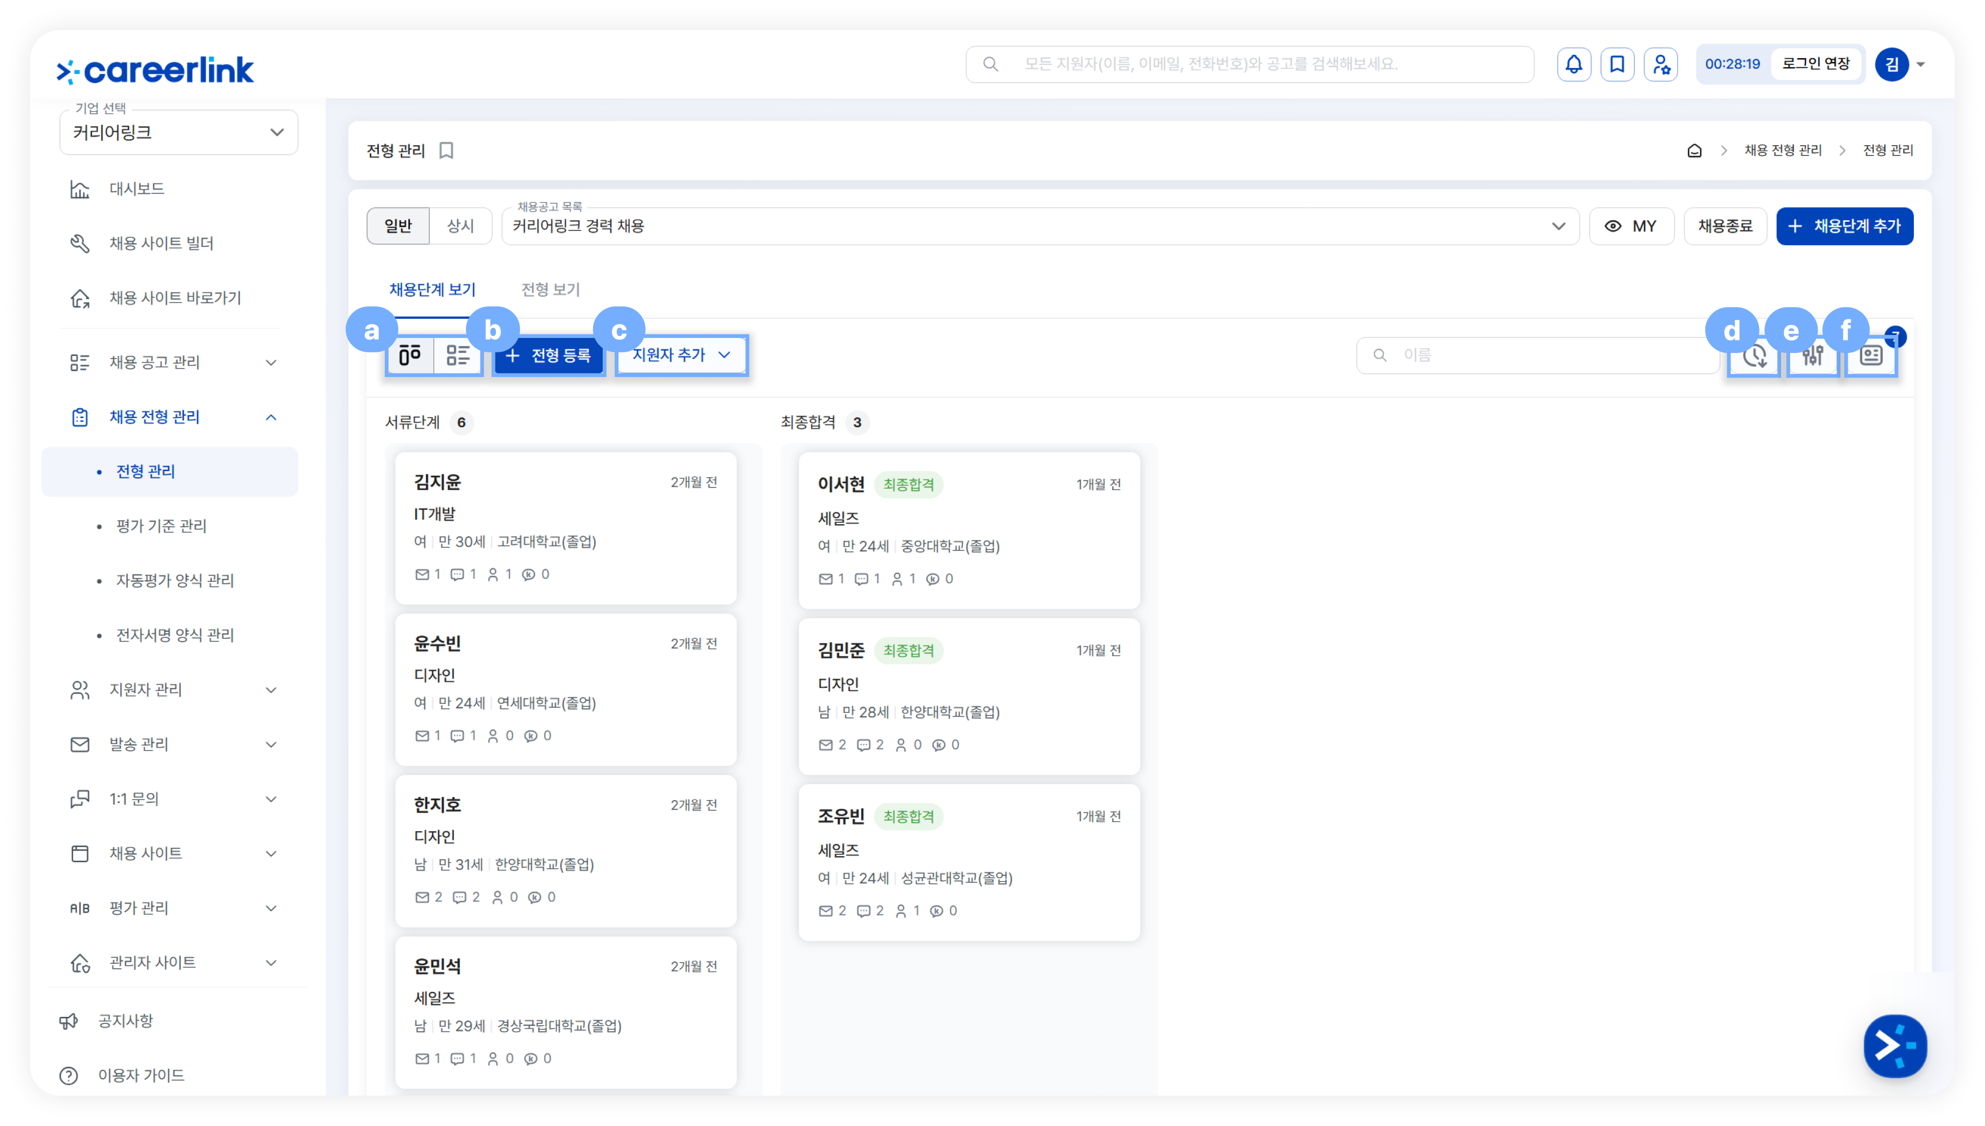Image resolution: width=1985 pixels, height=1126 pixels.
Task: Click person icon on 이서현 card
Action: click(897, 578)
